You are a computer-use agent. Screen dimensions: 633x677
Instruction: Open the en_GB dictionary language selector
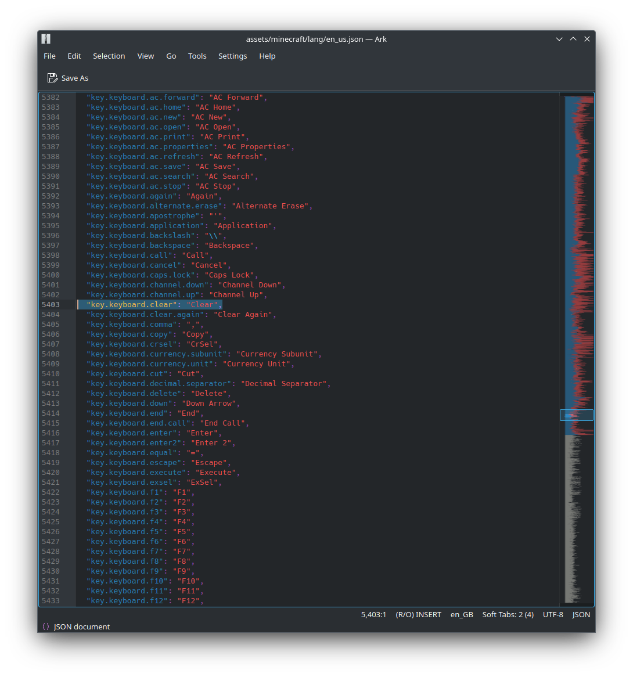[x=462, y=614]
